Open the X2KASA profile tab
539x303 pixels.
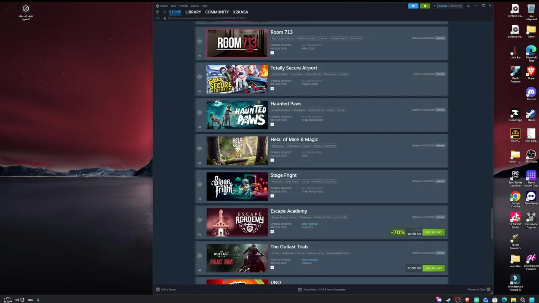coord(240,12)
